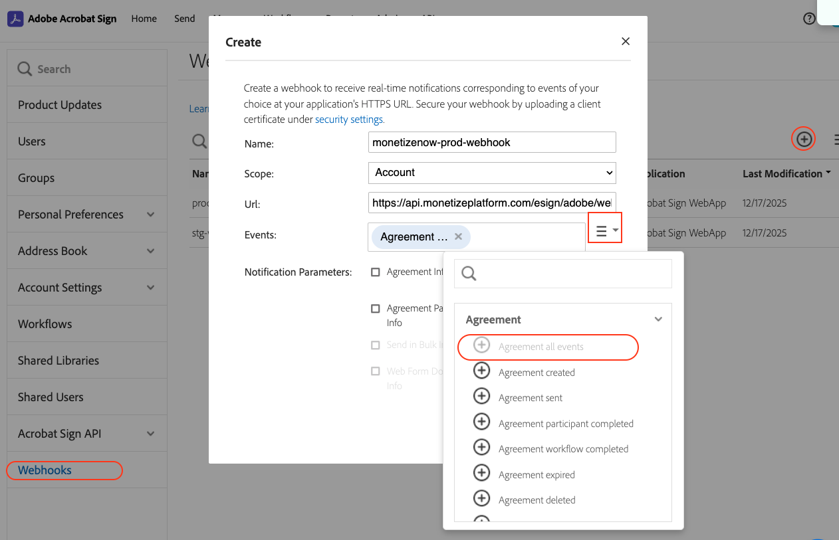This screenshot has width=839, height=540.
Task: Expand Personal Preferences in sidebar
Action: (x=151, y=215)
